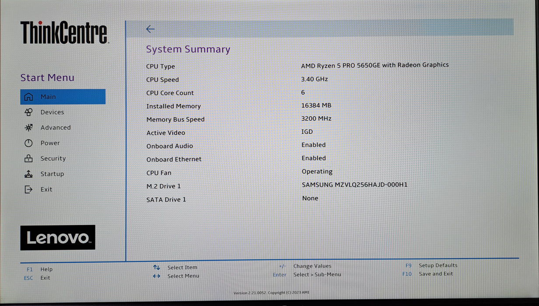539x306 pixels.
Task: Select the AMD Ryzen 5 PRO 5650GE value
Action: point(375,65)
